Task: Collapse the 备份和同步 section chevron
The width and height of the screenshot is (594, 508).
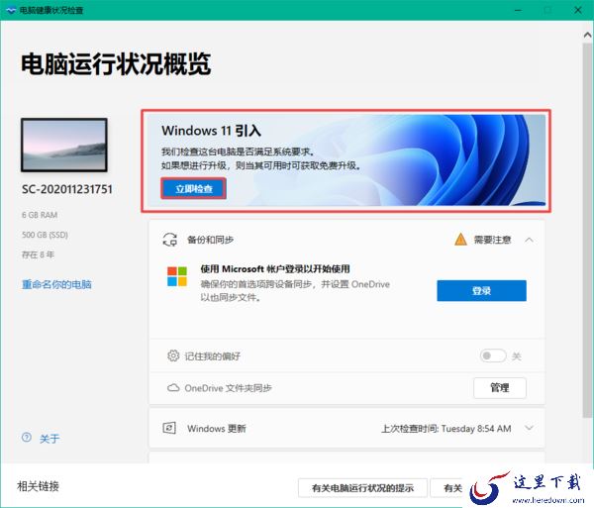Action: 530,240
